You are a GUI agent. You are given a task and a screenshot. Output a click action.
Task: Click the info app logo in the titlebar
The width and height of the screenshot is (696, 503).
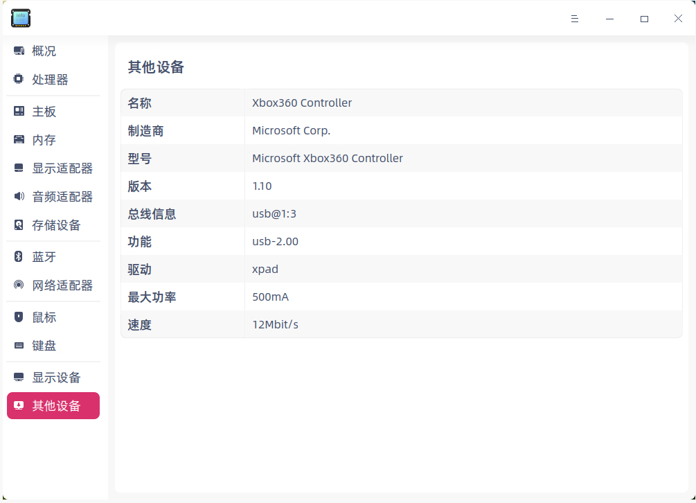point(21,18)
